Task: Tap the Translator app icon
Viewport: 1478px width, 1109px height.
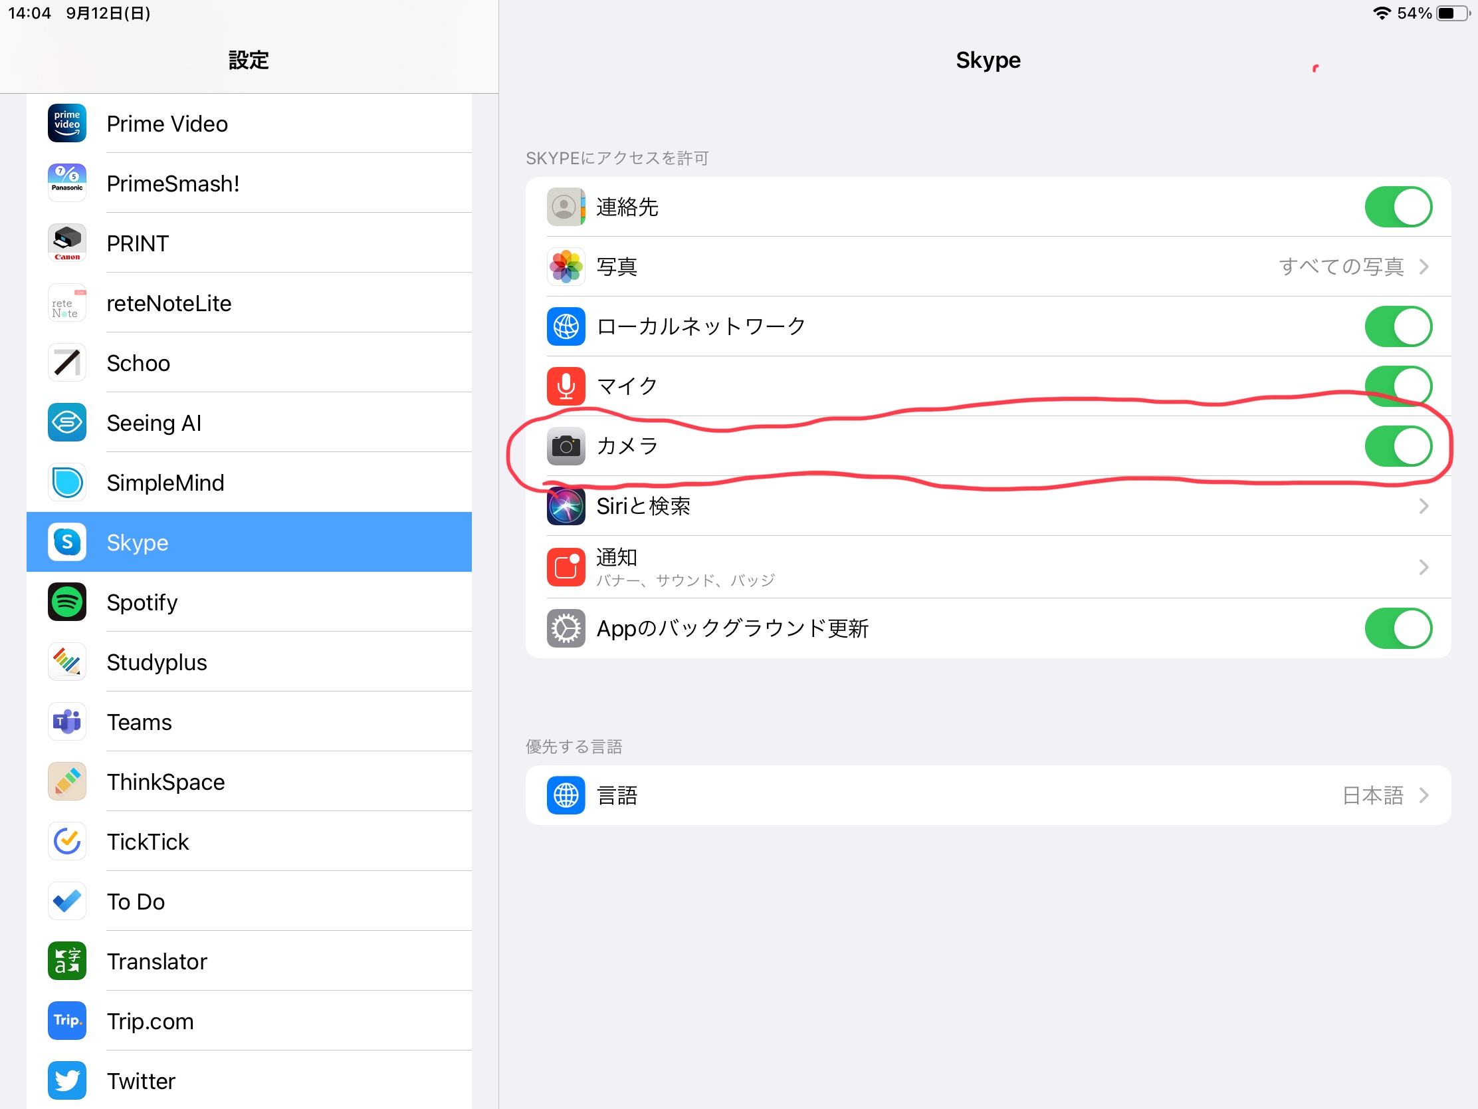Action: point(67,961)
